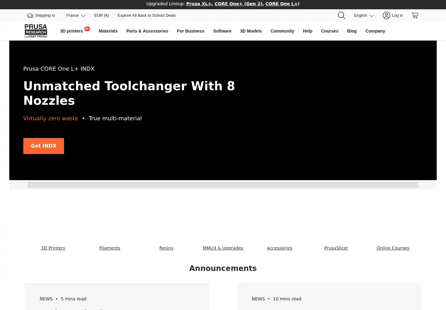The height and width of the screenshot is (310, 446).
Task: Open the 3D printers menu
Action: point(72,31)
